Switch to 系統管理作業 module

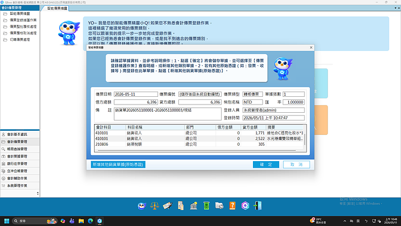[x=20, y=185]
